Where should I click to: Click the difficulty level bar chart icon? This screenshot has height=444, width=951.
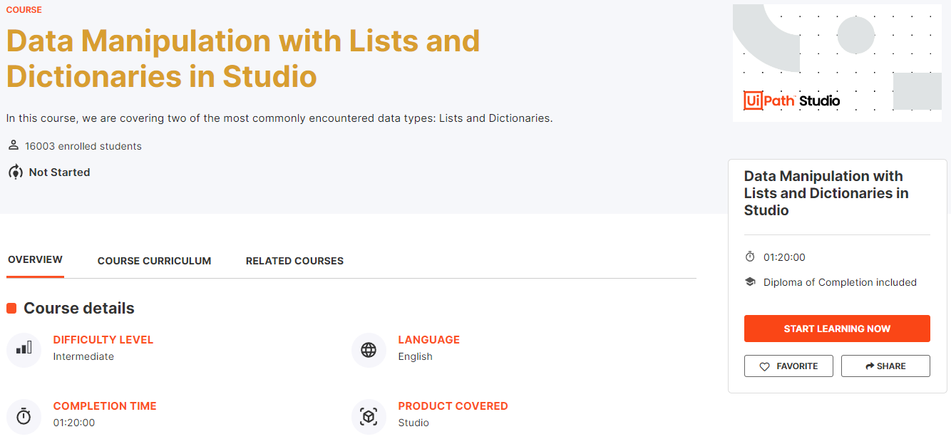[x=24, y=349]
